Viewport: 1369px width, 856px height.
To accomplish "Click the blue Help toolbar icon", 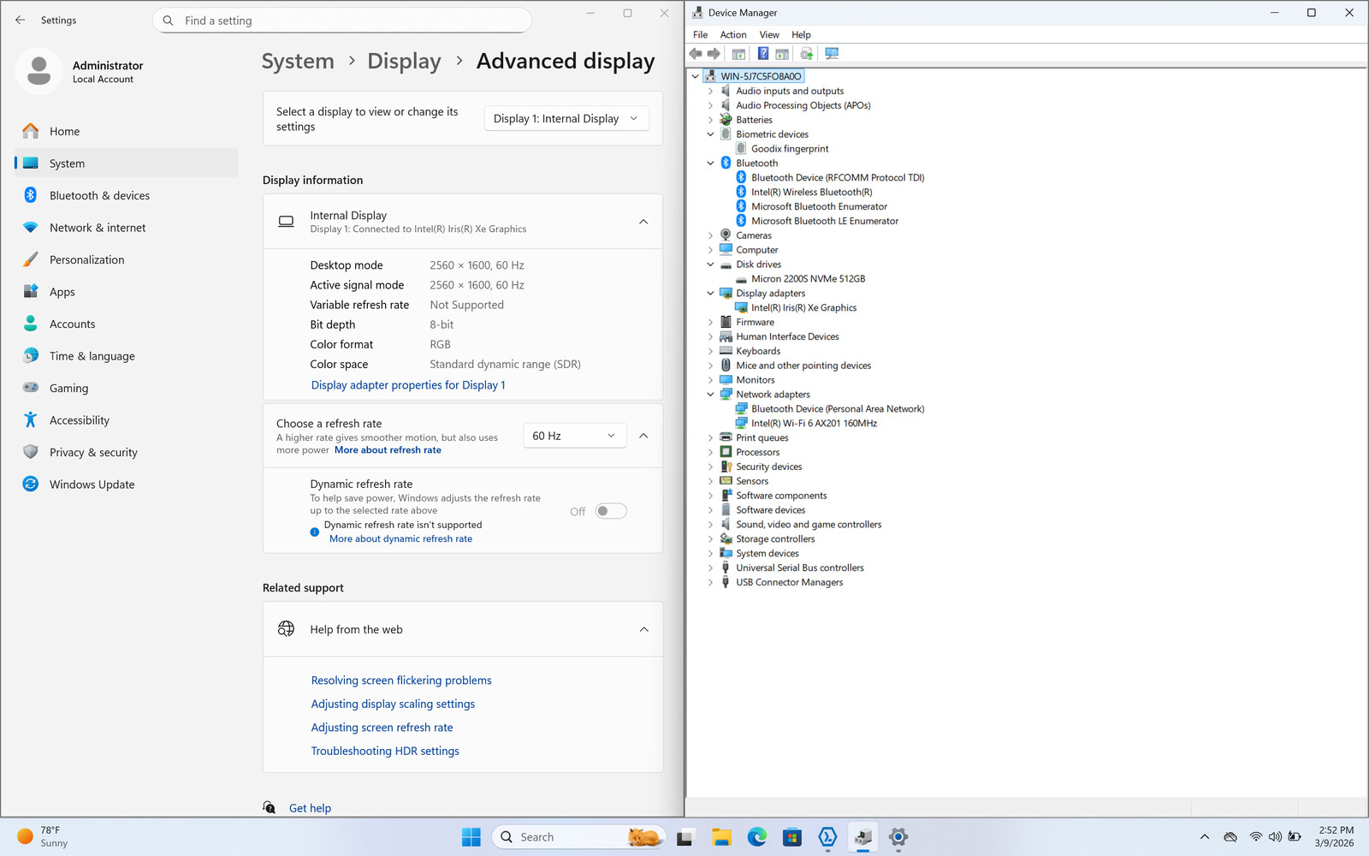I will [x=763, y=54].
